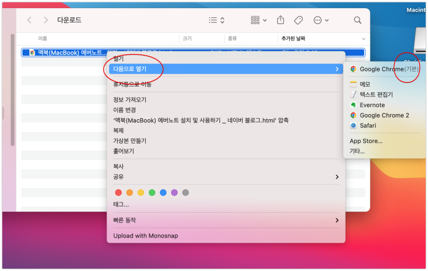This screenshot has width=428, height=271.
Task: Sort by the 종류 column header
Action: pos(232,39)
